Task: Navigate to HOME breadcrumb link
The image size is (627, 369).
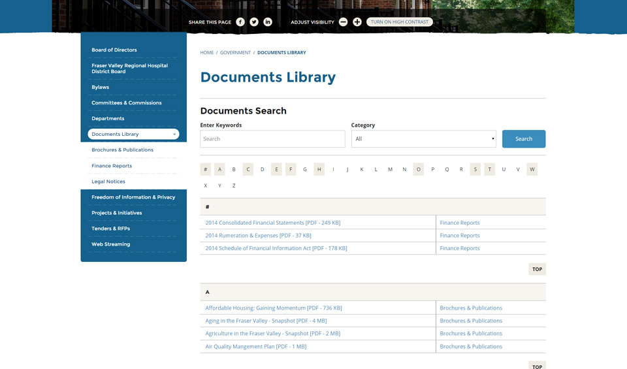Action: [206, 53]
